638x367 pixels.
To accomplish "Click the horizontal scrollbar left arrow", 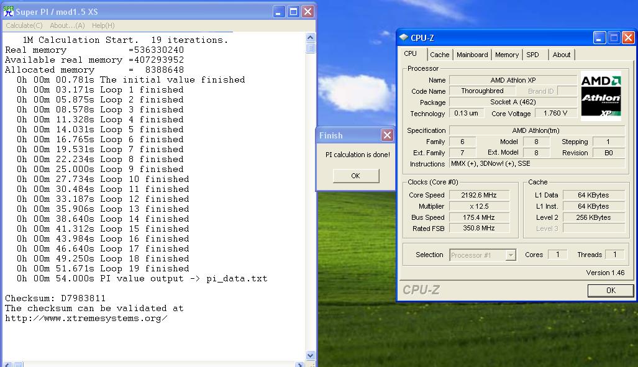I will tap(7, 365).
